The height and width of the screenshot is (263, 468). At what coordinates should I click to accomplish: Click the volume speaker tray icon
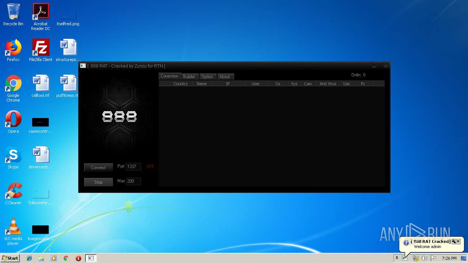click(424, 258)
